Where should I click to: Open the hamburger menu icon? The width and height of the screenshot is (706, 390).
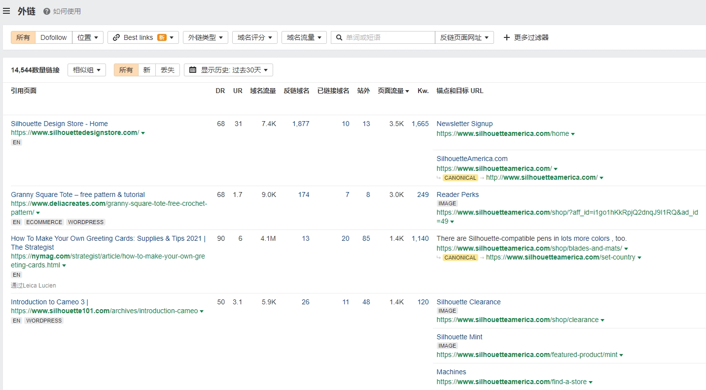coord(6,11)
